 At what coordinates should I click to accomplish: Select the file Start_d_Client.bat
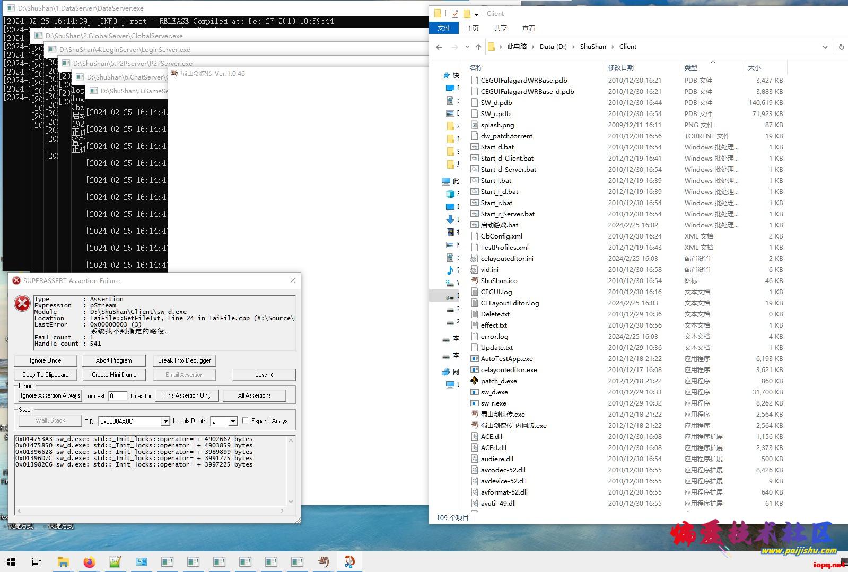[x=507, y=158]
